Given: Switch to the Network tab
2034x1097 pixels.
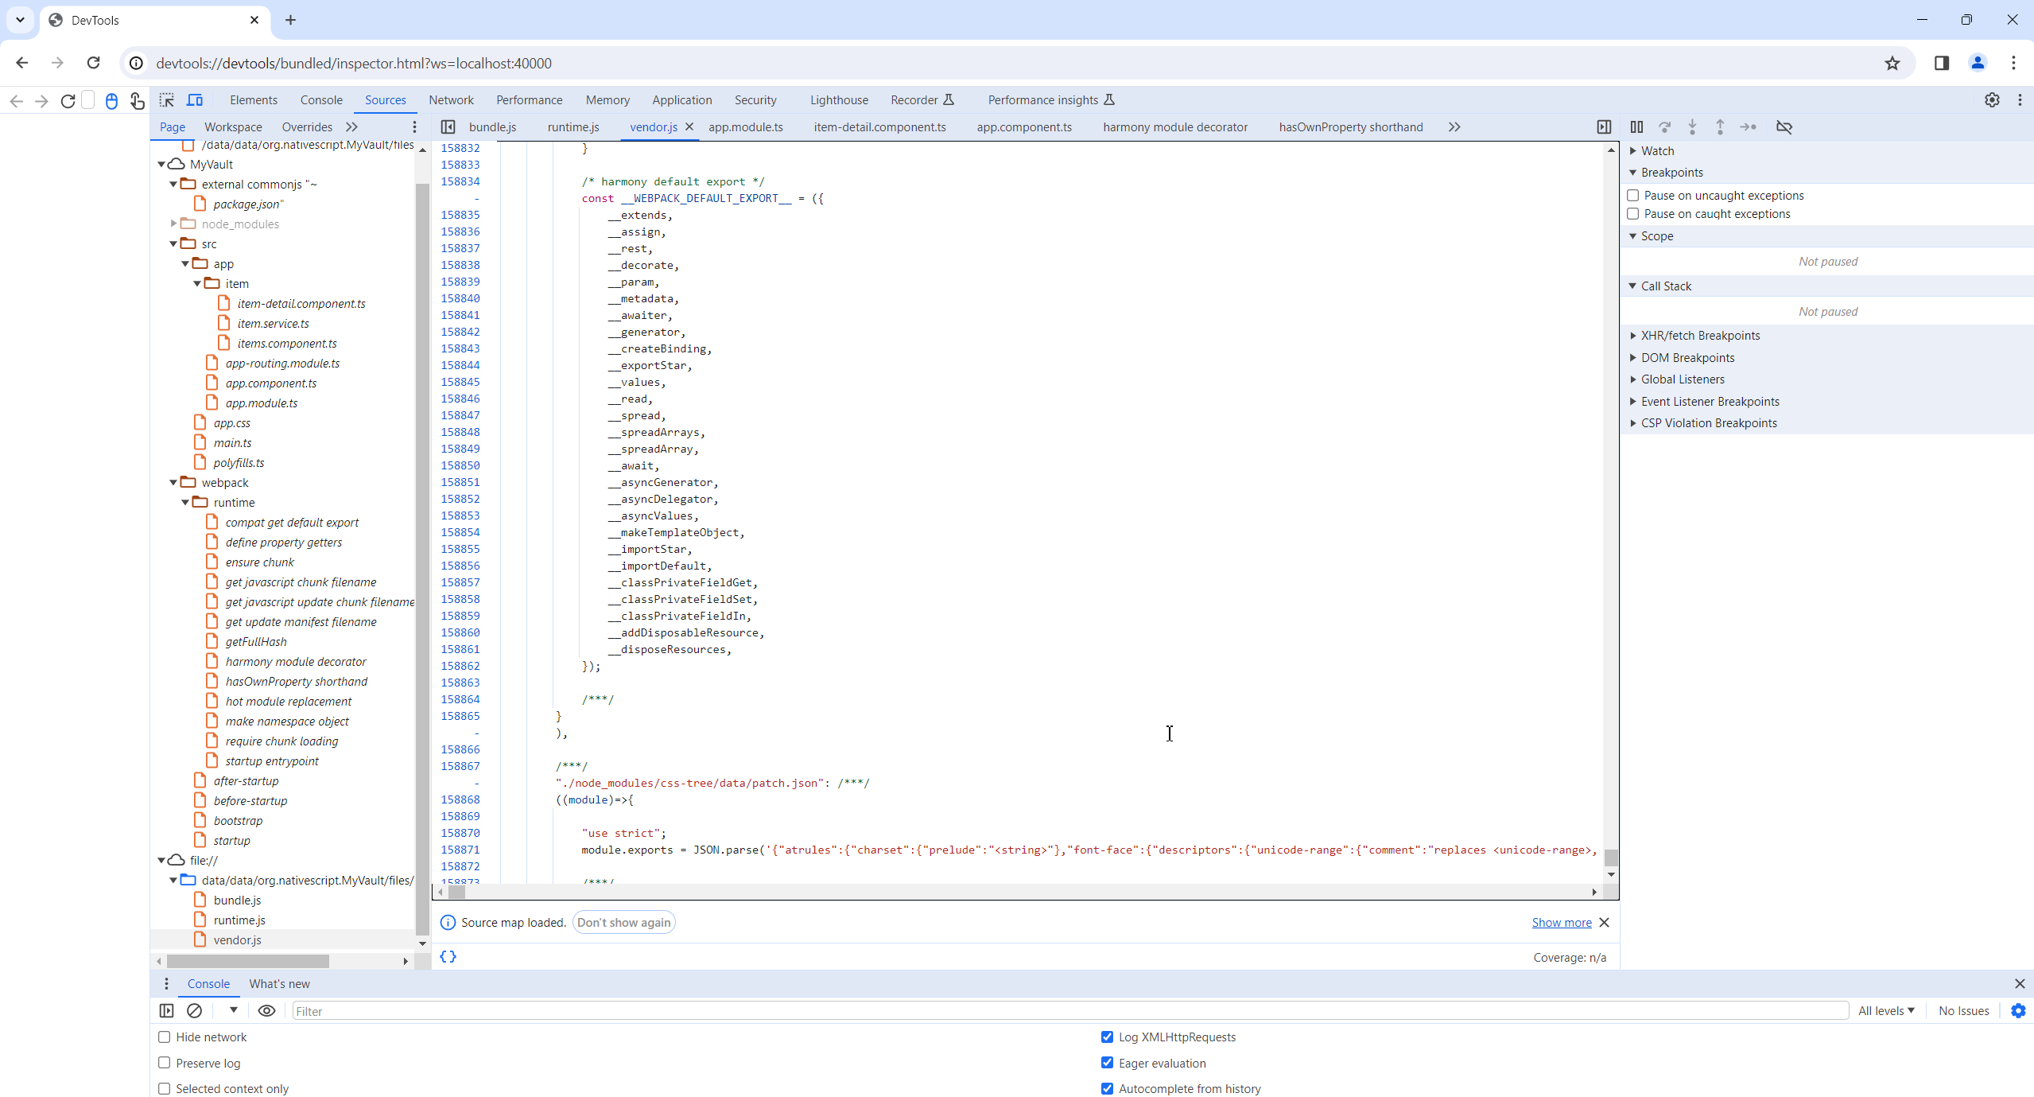Looking at the screenshot, I should point(451,100).
